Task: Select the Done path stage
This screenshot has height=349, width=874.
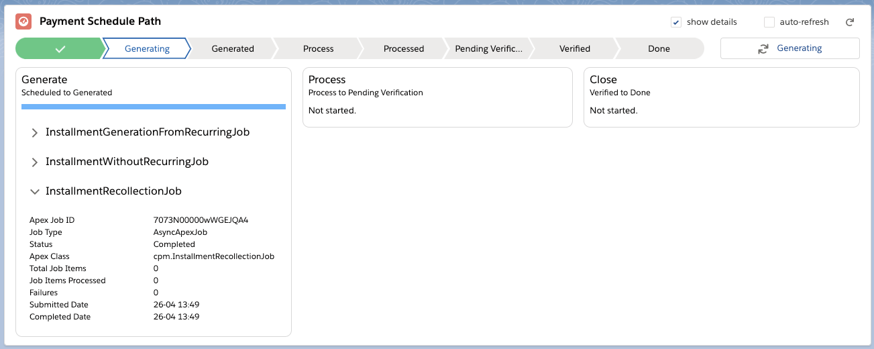Action: pyautogui.click(x=659, y=48)
